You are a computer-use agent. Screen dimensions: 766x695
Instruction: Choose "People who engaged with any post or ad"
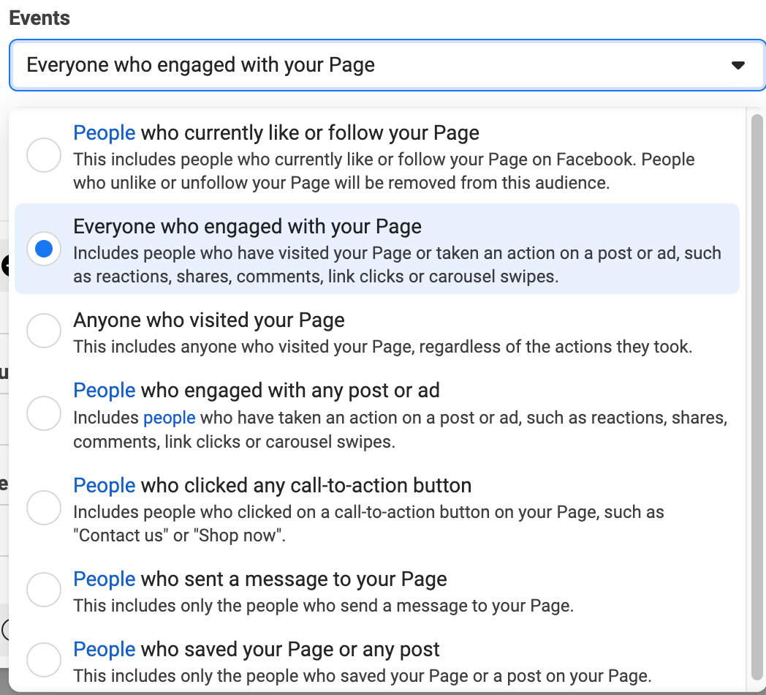coord(44,413)
